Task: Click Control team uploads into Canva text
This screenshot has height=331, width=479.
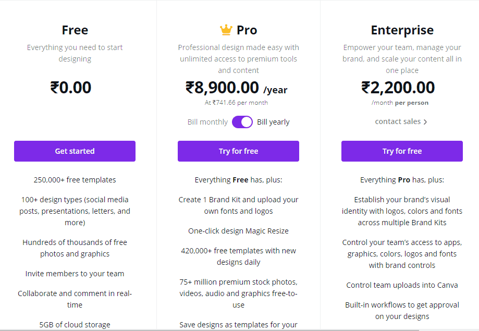Action: click(402, 285)
